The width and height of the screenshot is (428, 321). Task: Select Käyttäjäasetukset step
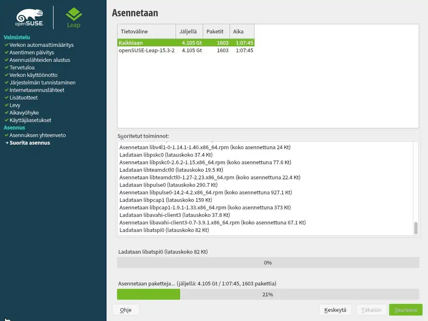coord(31,120)
